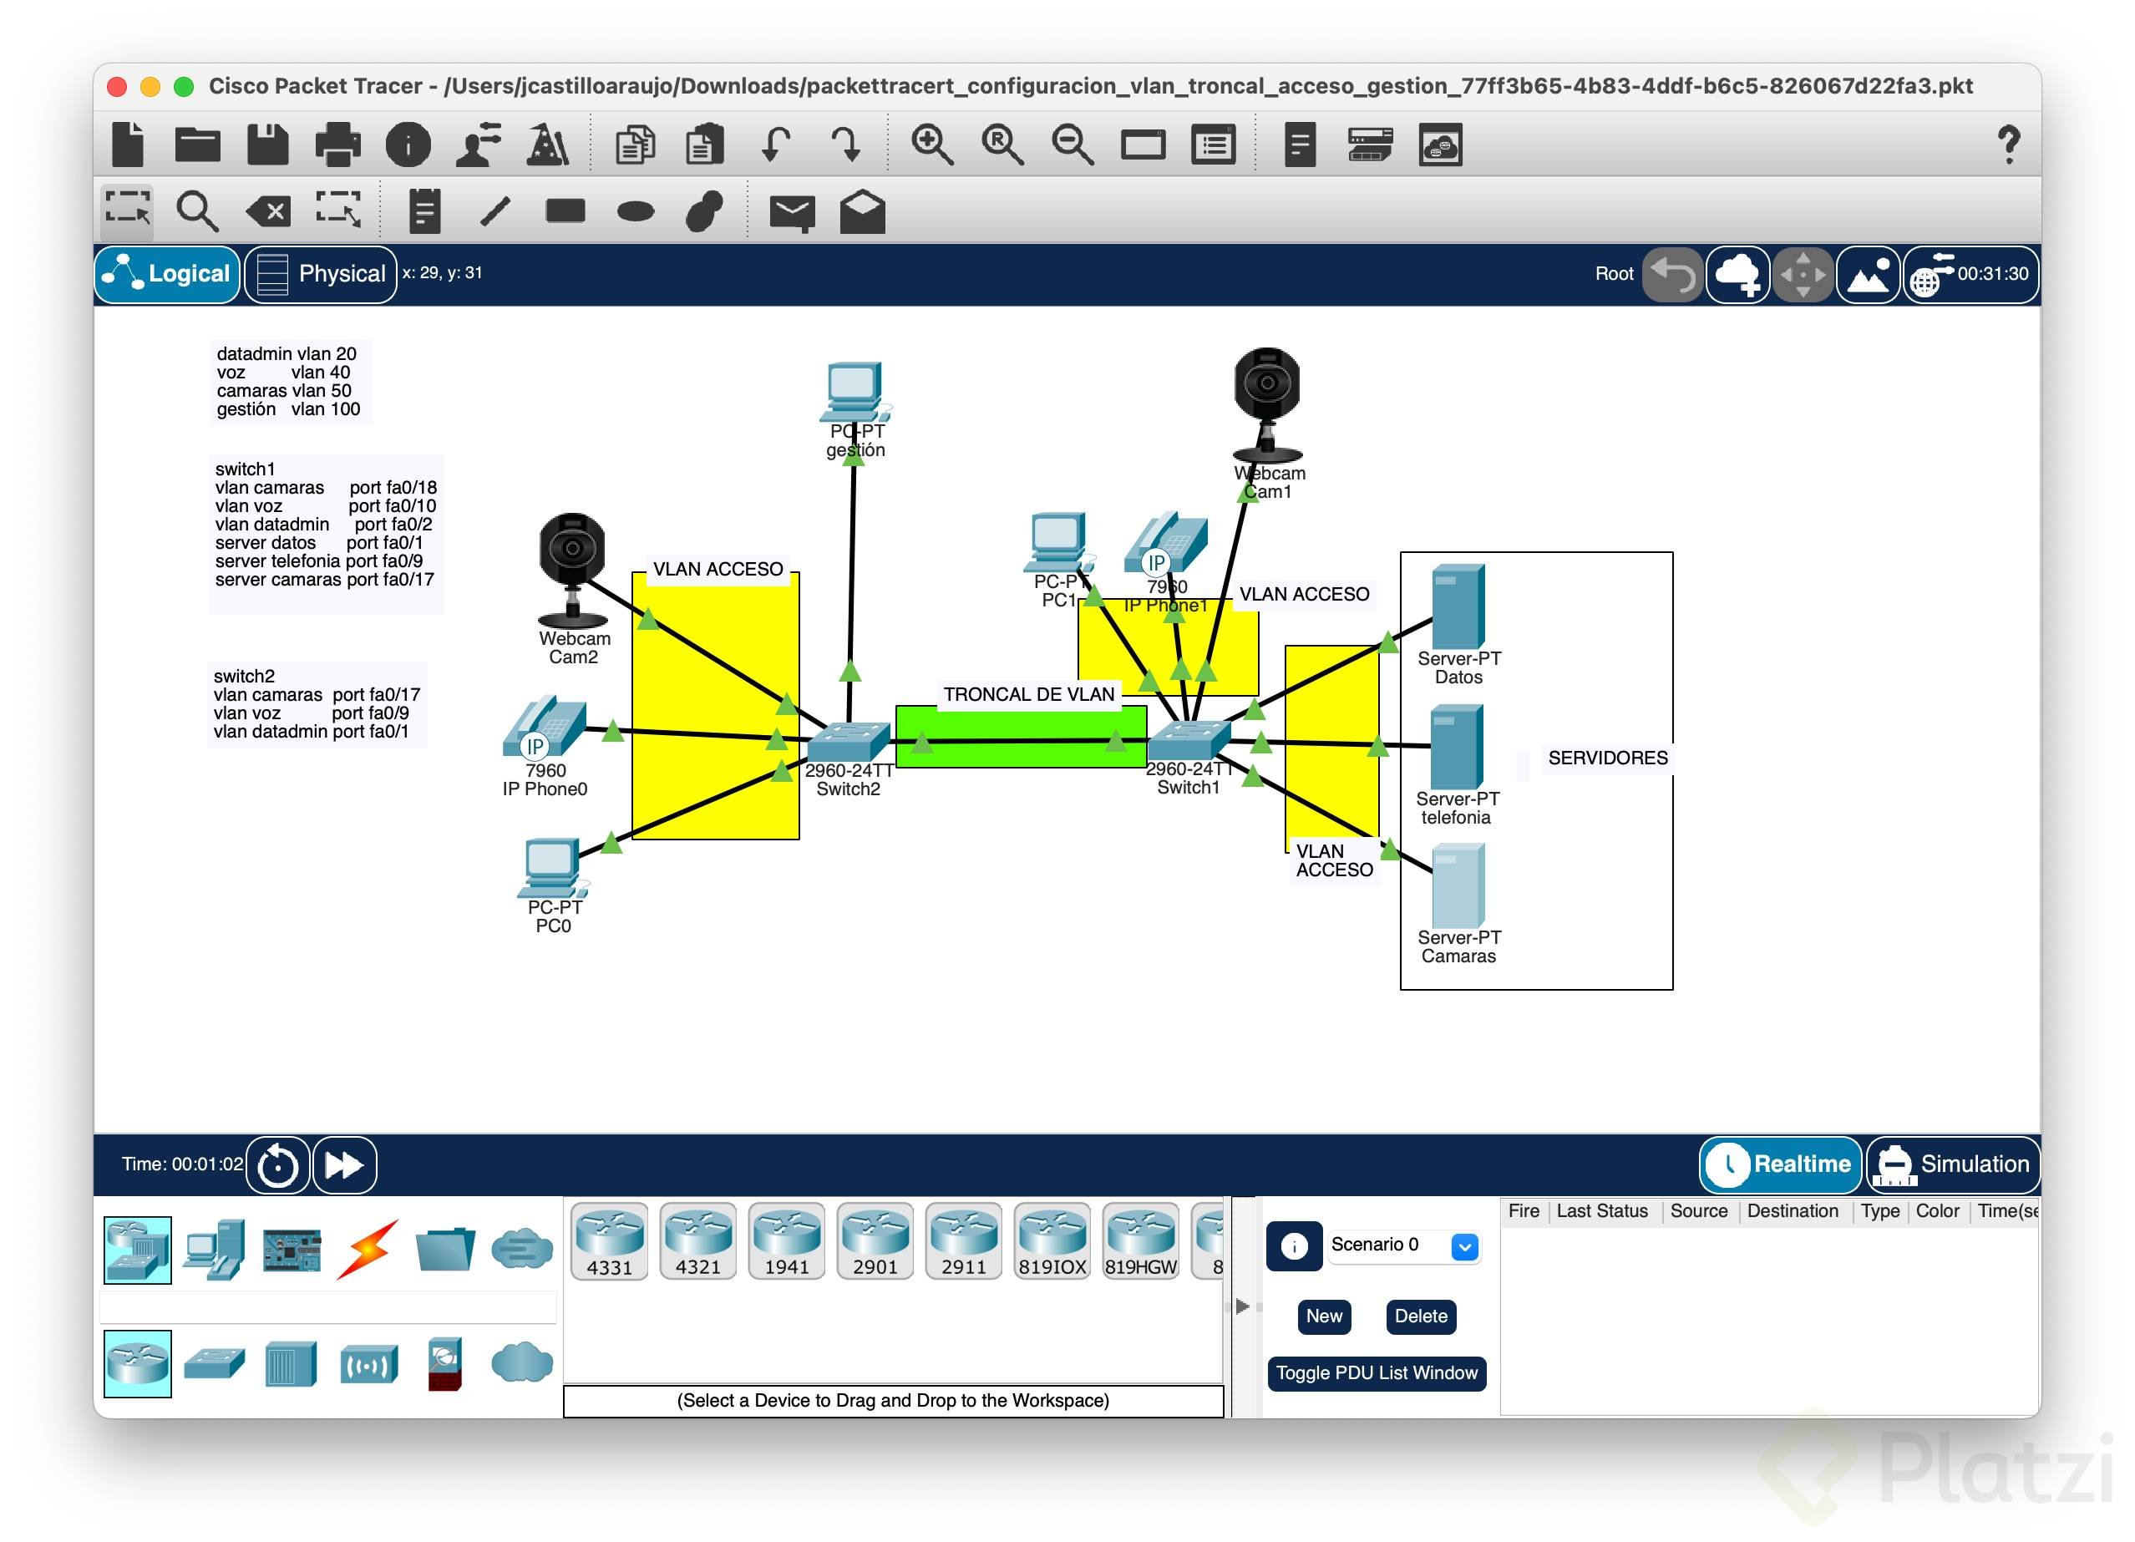Screen dimensions: 2135x1542
Task: Switch to Simulation mode
Action: pyautogui.click(x=1953, y=1164)
